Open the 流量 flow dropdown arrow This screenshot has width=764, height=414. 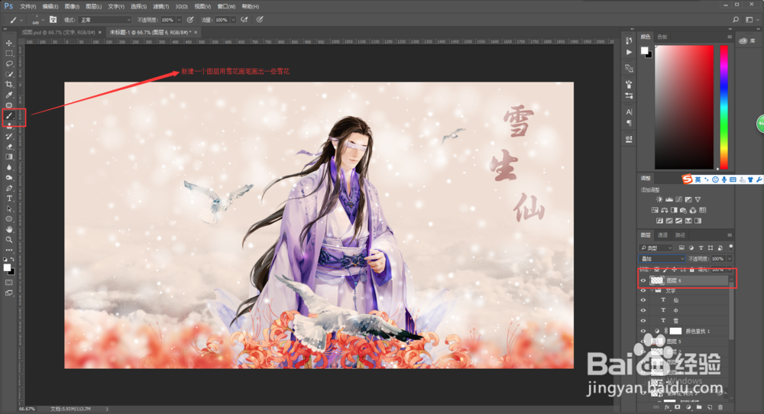(x=233, y=20)
